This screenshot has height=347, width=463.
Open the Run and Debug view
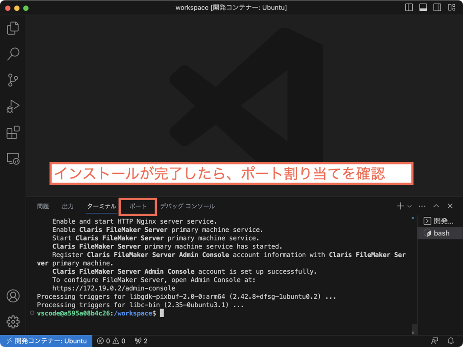click(x=13, y=106)
